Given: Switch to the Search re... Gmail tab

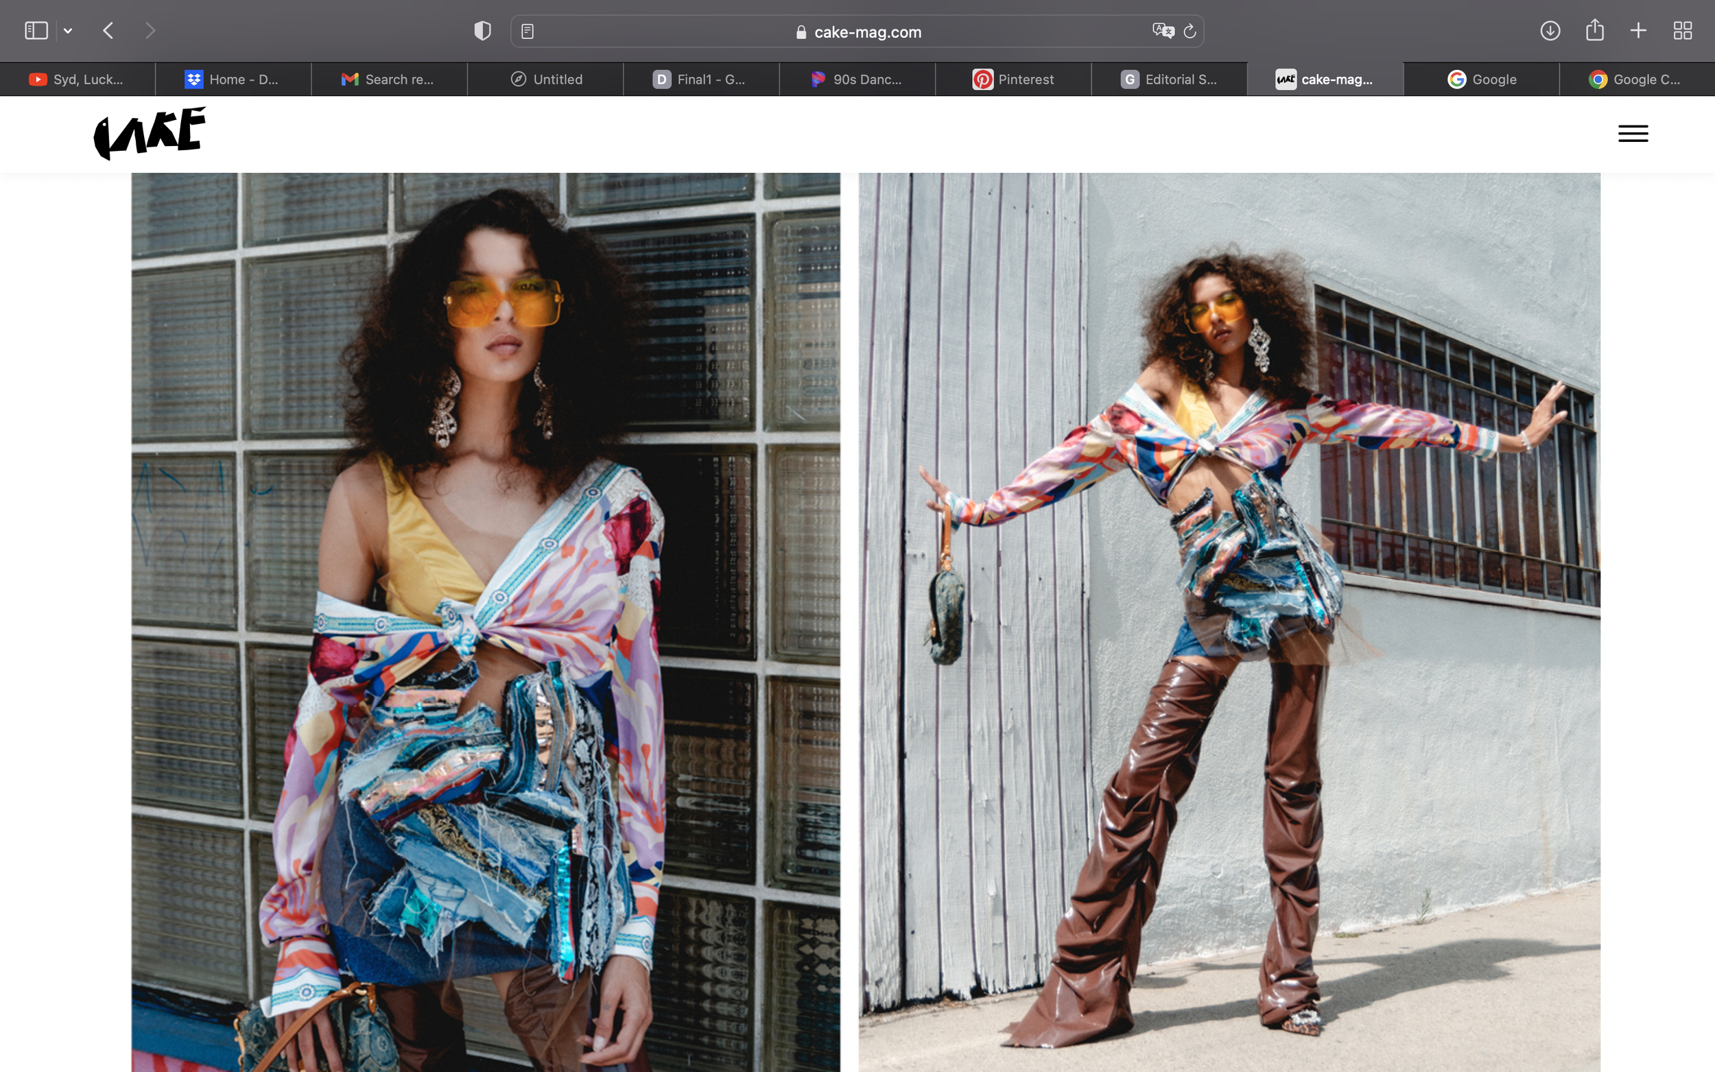Looking at the screenshot, I should 389,80.
